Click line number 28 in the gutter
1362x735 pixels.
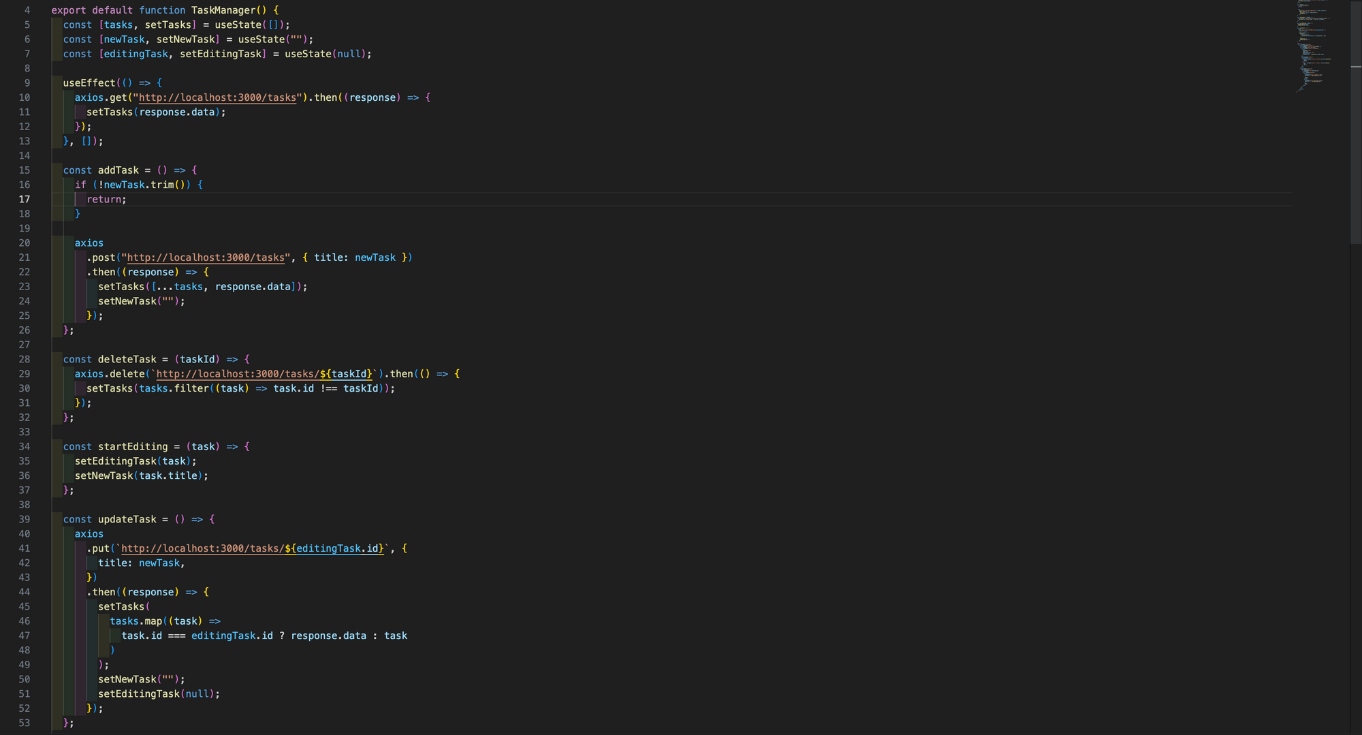pyautogui.click(x=25, y=360)
